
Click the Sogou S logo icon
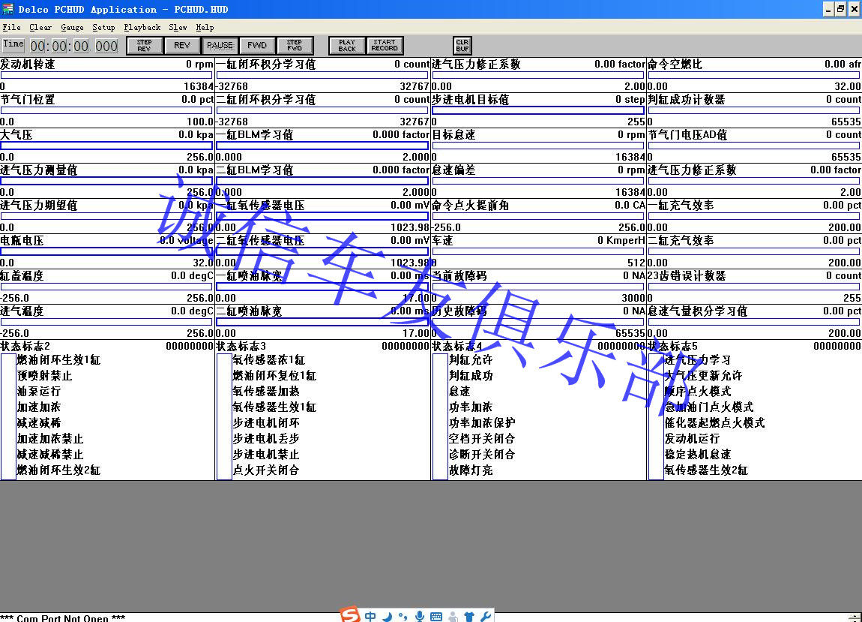(350, 614)
